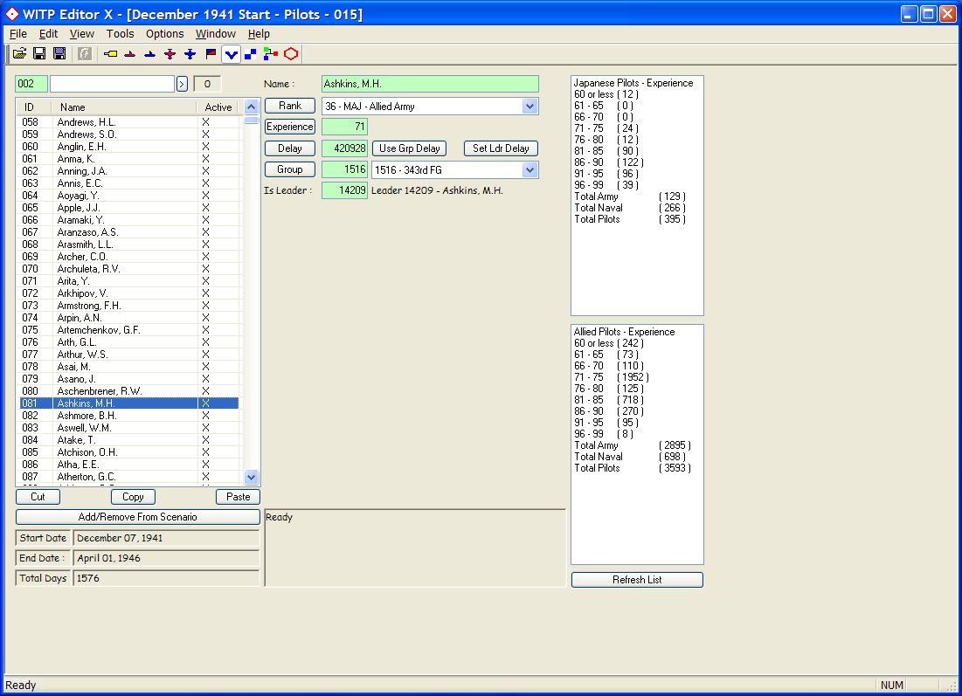Click the Experience value field 71
Viewport: 962px width, 696px height.
click(345, 127)
